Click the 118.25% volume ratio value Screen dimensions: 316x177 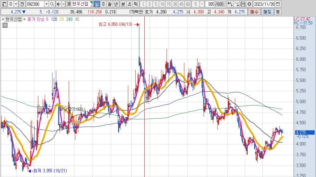click(x=94, y=12)
